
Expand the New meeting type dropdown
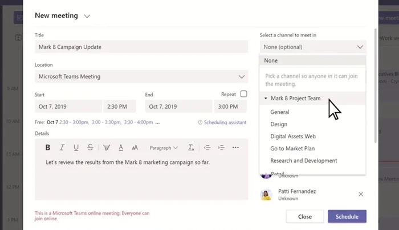click(87, 16)
